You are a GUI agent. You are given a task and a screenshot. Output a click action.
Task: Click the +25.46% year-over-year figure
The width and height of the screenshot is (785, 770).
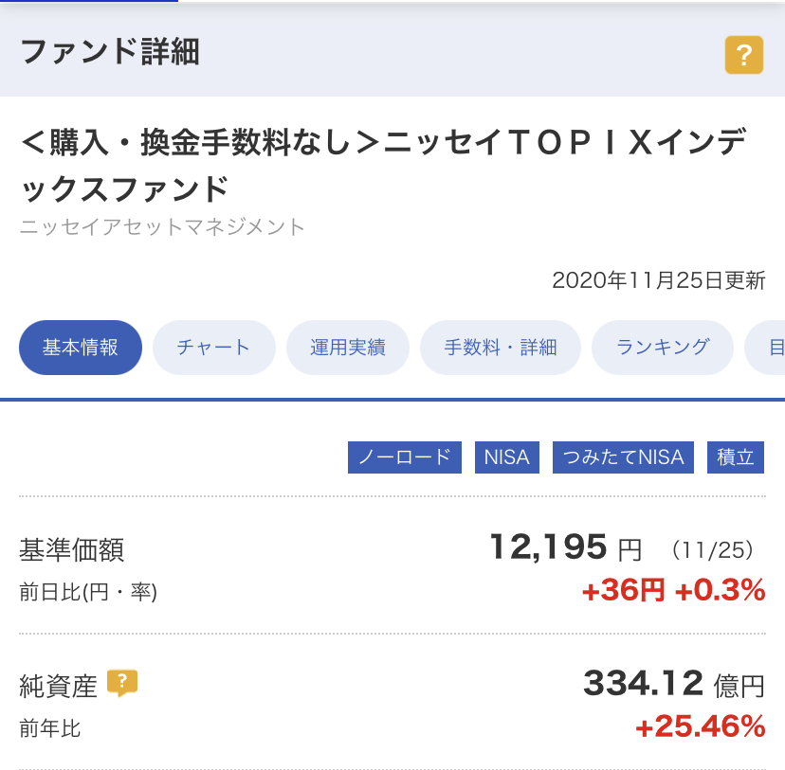[x=701, y=726]
